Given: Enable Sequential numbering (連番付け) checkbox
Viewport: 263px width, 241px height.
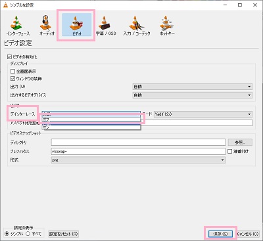Looking at the screenshot, I should click(229, 151).
